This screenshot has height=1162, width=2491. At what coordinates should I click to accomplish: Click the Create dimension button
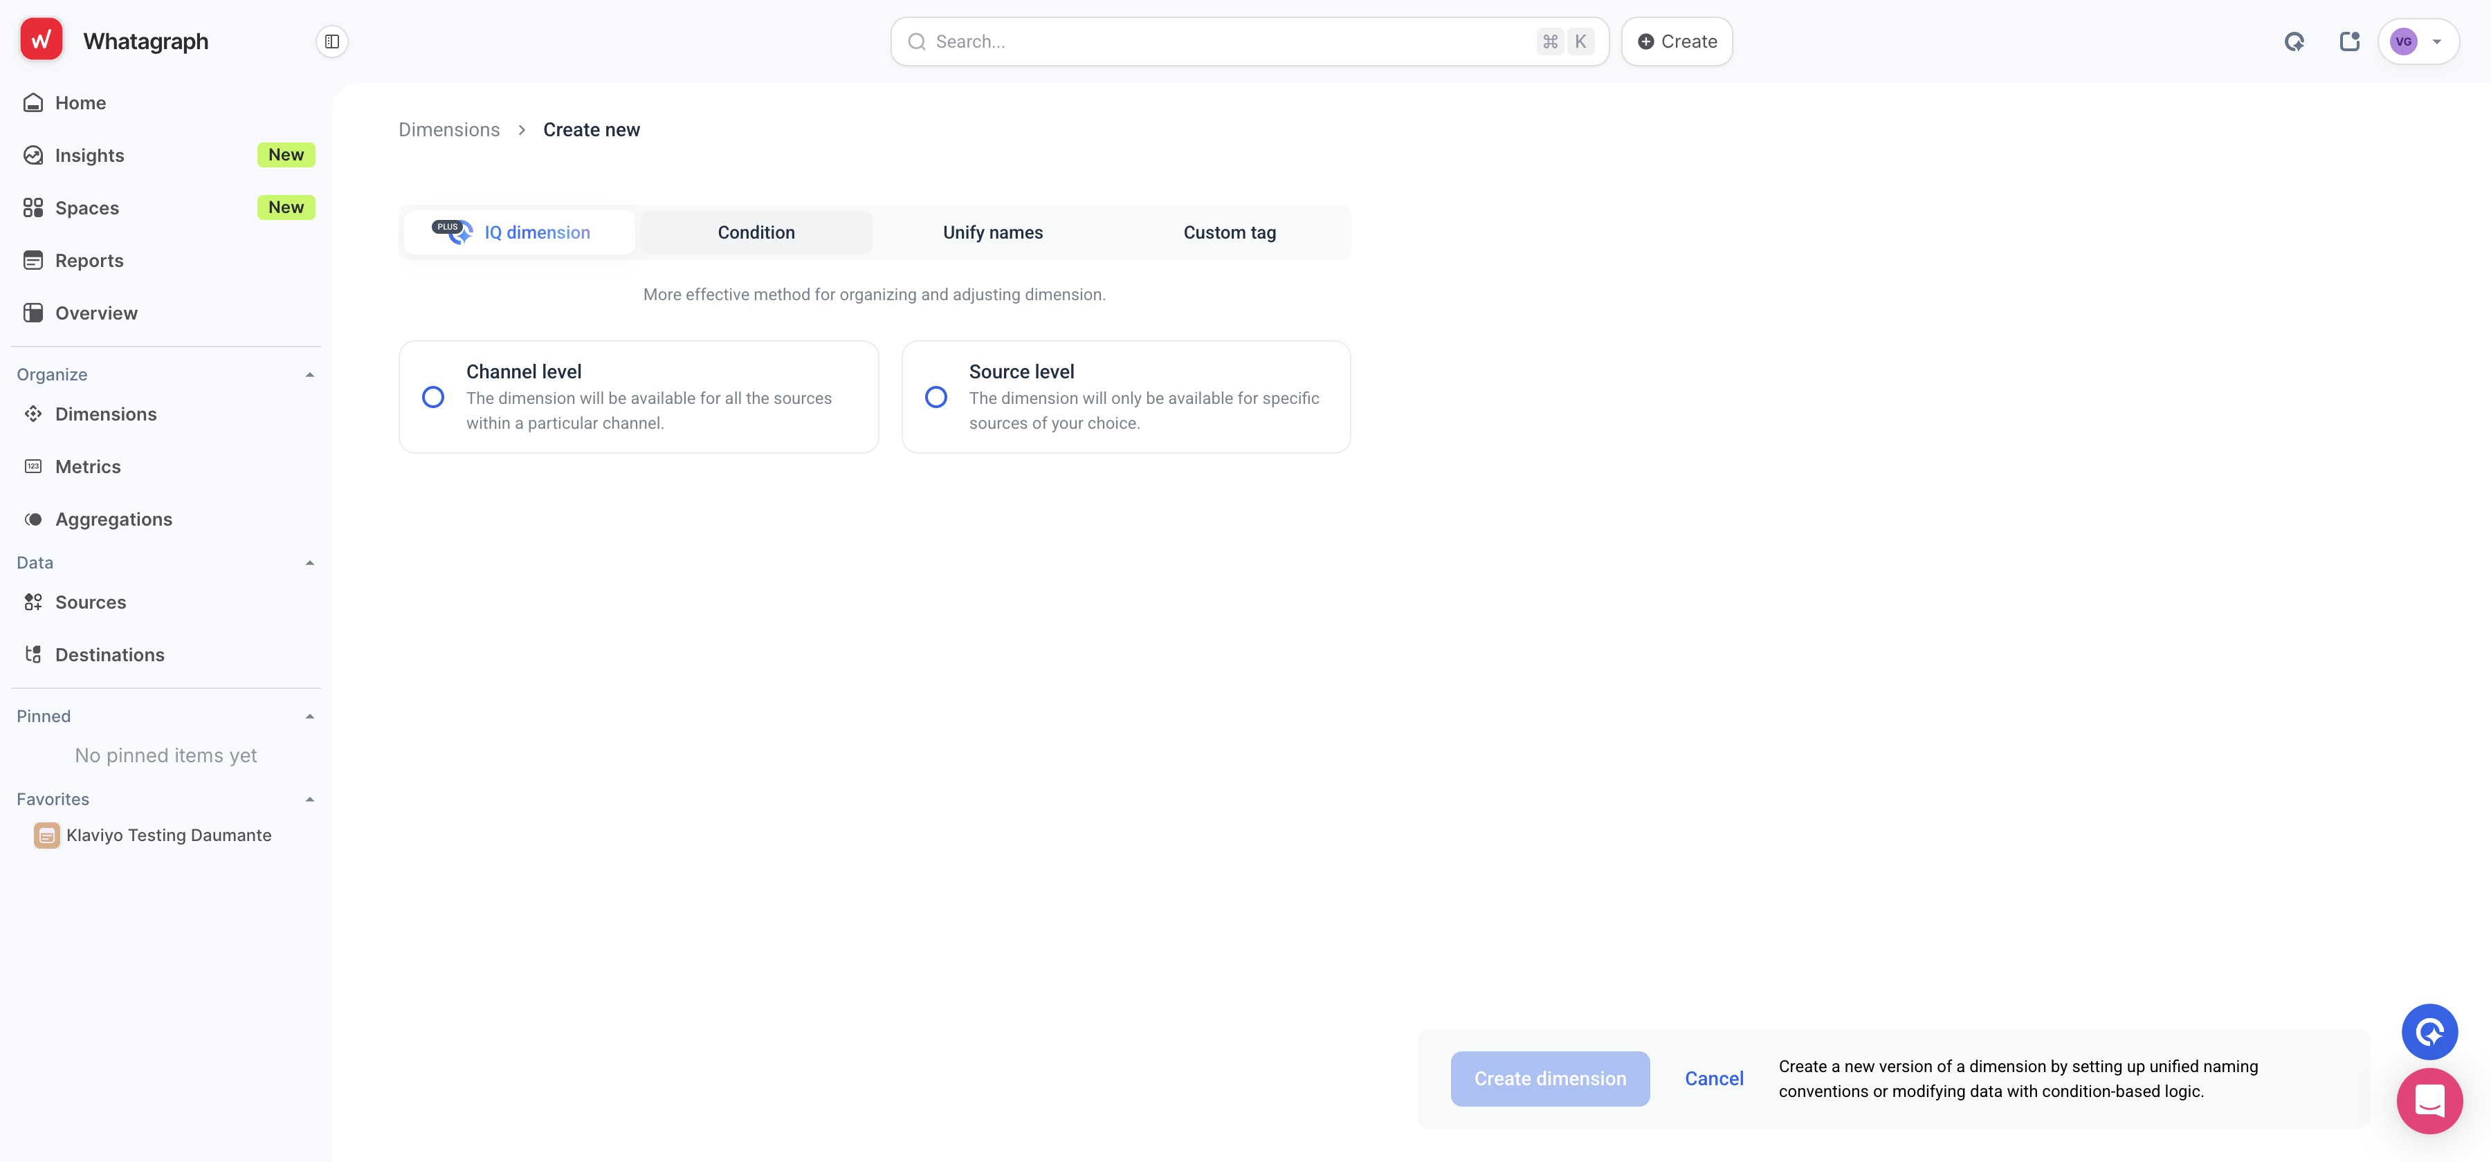(x=1550, y=1078)
